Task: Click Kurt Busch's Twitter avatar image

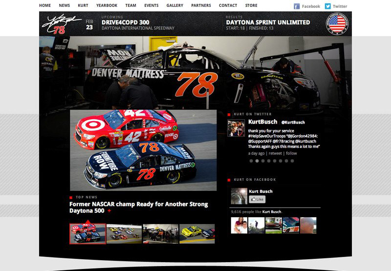Action: point(236,128)
